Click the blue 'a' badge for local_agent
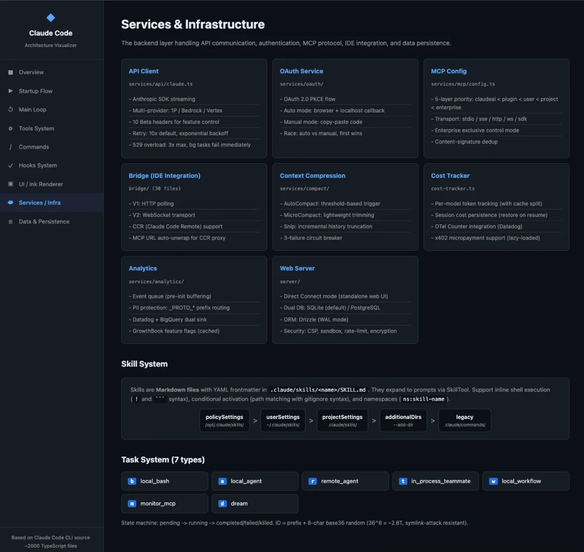584x552 pixels. click(222, 481)
